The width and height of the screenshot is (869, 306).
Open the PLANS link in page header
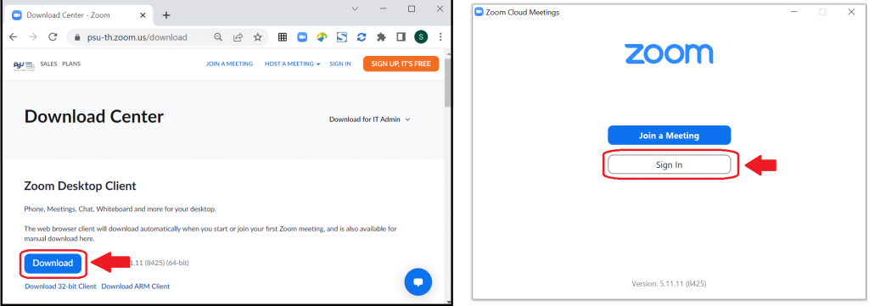[71, 64]
